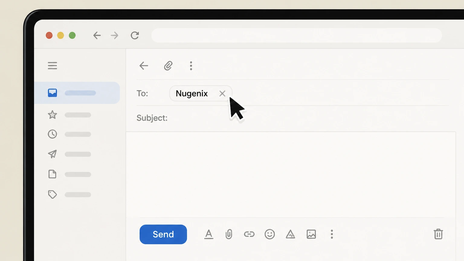Remove the Nugenix recipient chip
Viewport: 464px width, 261px height.
[x=222, y=94]
